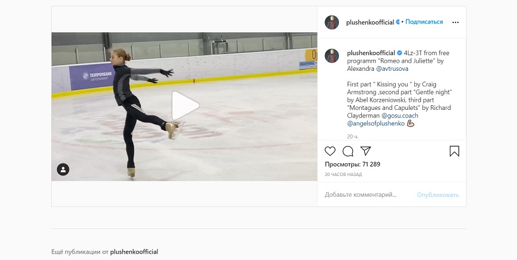Share post with paper plane icon

coord(366,151)
